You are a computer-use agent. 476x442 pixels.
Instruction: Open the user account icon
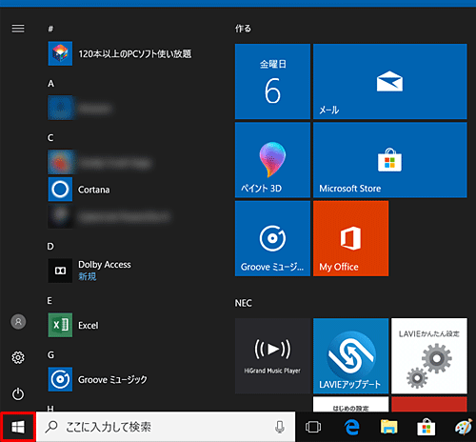(x=18, y=322)
